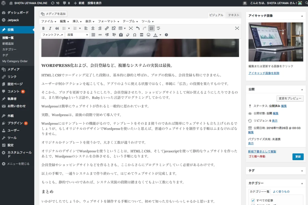Open the text color palette arrow
Image resolution: width=308 pixels, height=205 pixels.
pyautogui.click(x=160, y=35)
